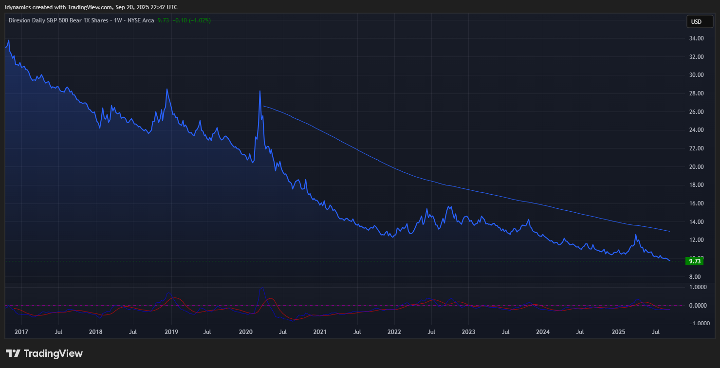Click the TradingView logo icon
Image resolution: width=720 pixels, height=368 pixels.
click(x=13, y=353)
